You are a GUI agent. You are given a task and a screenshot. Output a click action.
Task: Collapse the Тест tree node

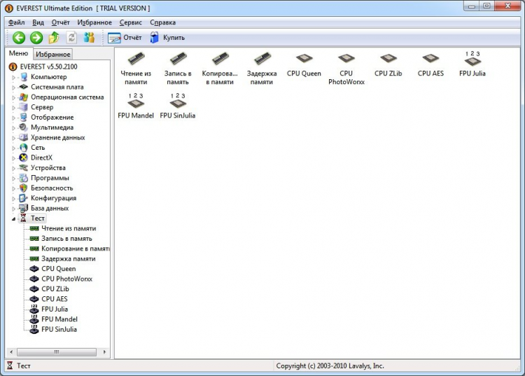pyautogui.click(x=14, y=218)
